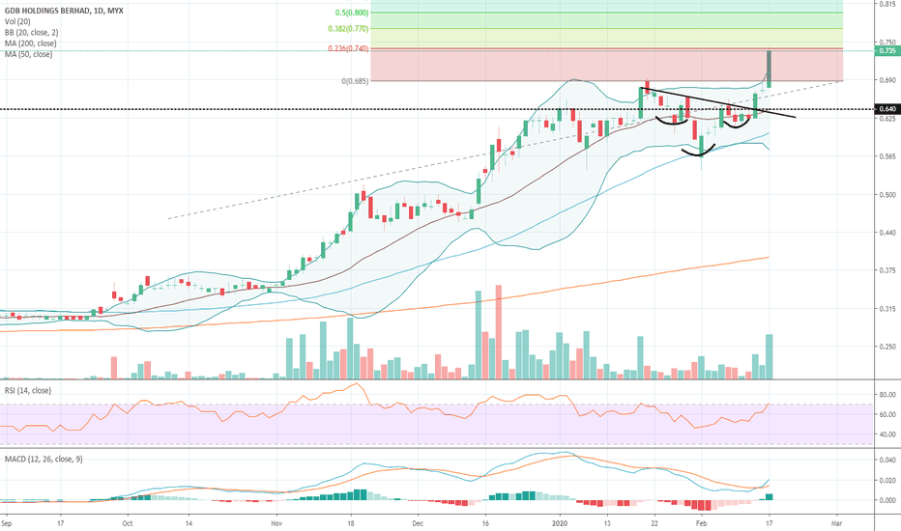The width and height of the screenshot is (901, 531).
Task: Click the Mar label on time axis
Action: [x=836, y=523]
